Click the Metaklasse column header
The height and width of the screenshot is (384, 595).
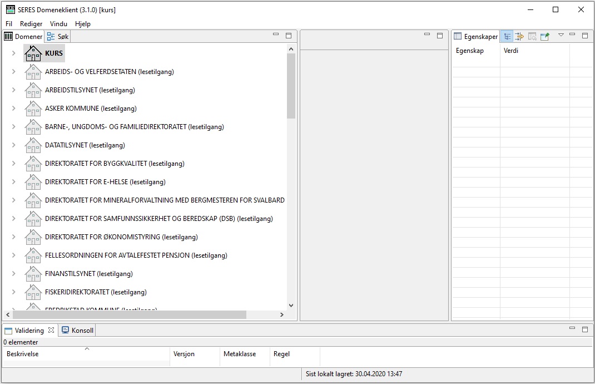tap(245, 353)
